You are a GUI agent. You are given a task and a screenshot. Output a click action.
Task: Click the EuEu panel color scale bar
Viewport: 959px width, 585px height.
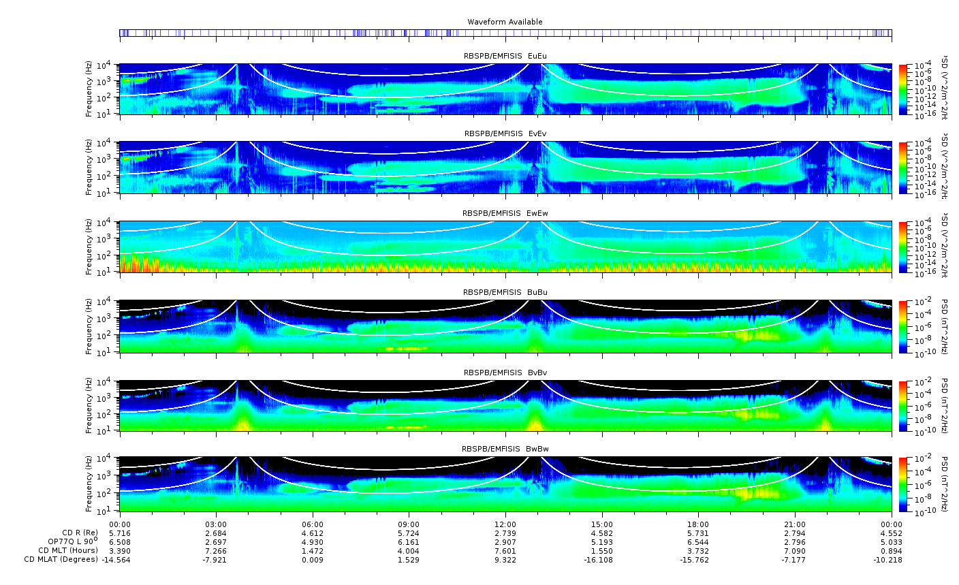pos(902,89)
